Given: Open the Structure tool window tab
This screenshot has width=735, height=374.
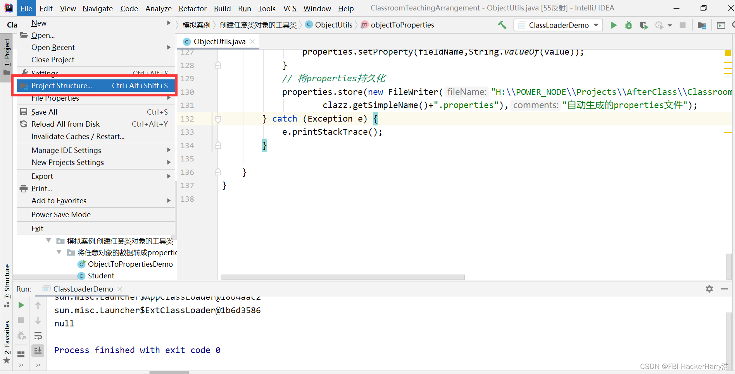Looking at the screenshot, I should click(x=7, y=285).
